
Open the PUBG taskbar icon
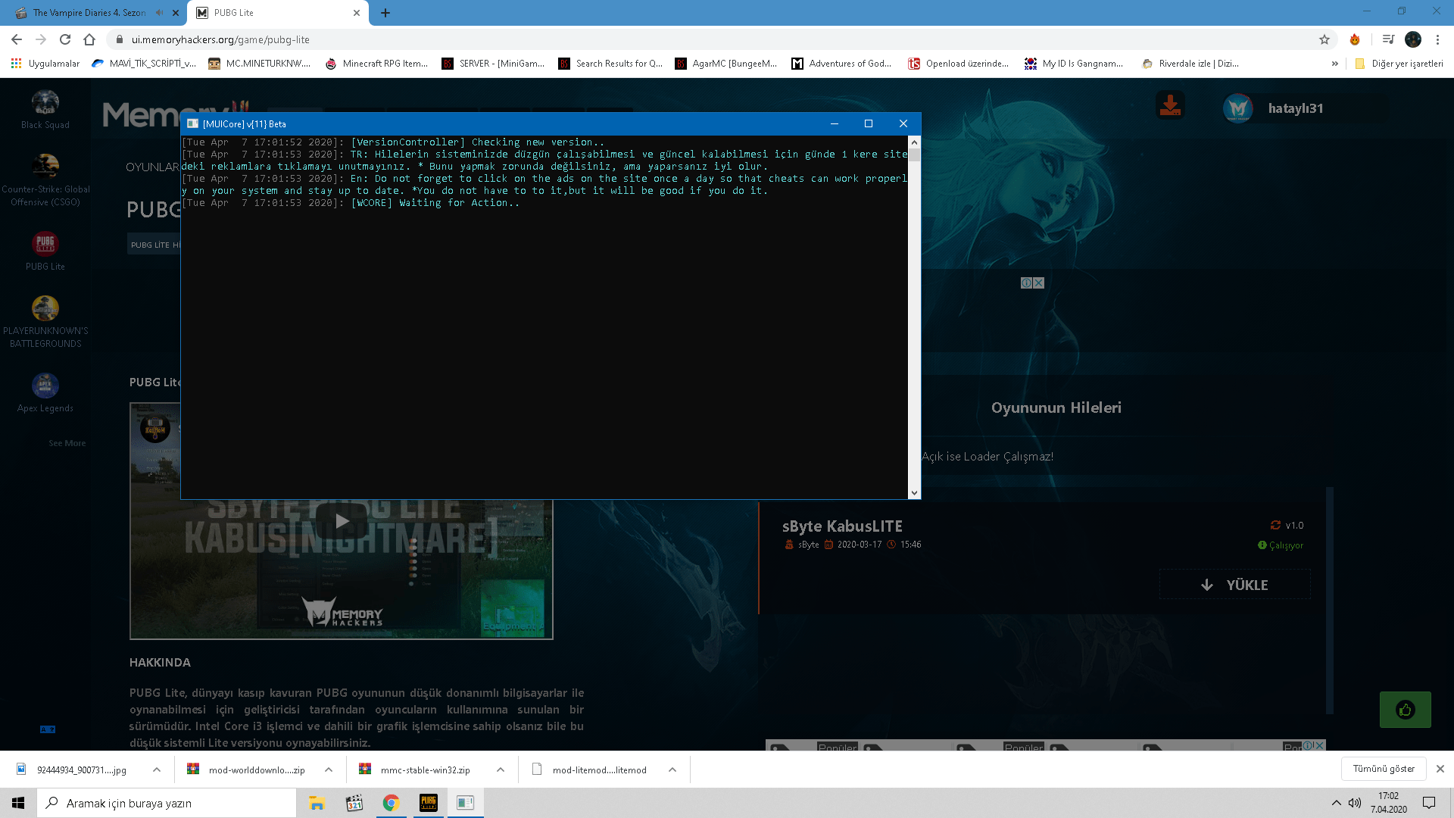point(429,803)
